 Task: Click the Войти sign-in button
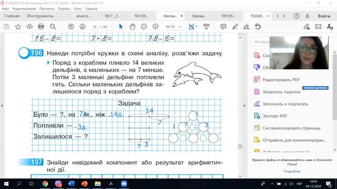pyautogui.click(x=324, y=16)
